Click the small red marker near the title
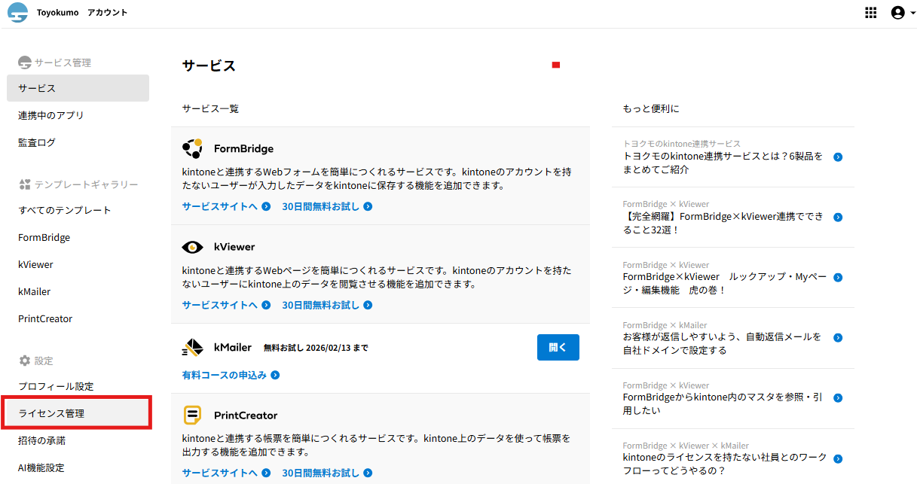Screen dimensions: 917x484 (x=556, y=65)
